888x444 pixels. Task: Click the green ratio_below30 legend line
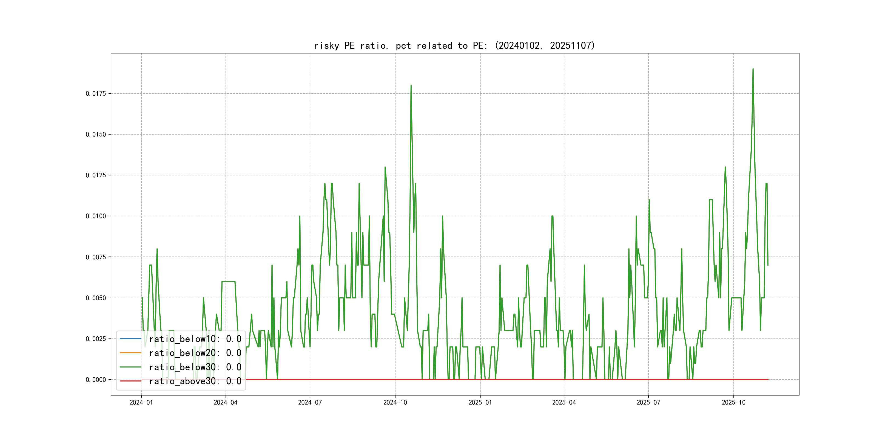[130, 367]
